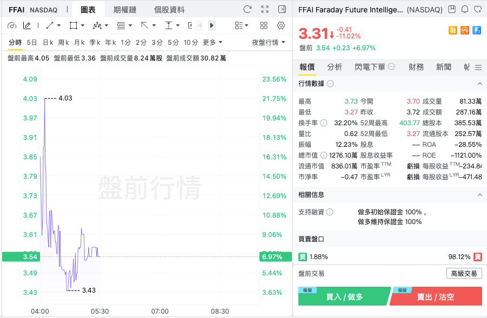Collapse the right side panel
This screenshot has width=487, height=318.
pos(282,9)
